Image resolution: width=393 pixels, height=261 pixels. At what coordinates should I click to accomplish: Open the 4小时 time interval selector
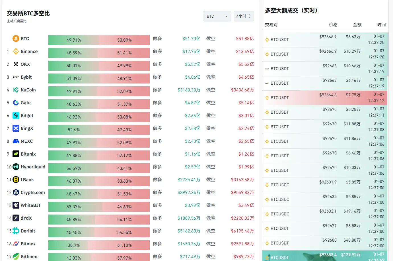[x=244, y=16]
